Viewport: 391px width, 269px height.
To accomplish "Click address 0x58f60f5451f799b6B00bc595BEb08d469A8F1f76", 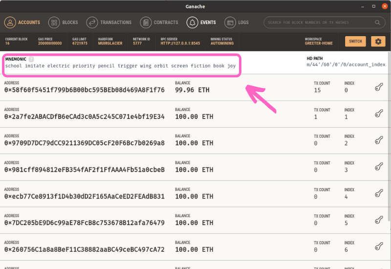I will 84,90.
